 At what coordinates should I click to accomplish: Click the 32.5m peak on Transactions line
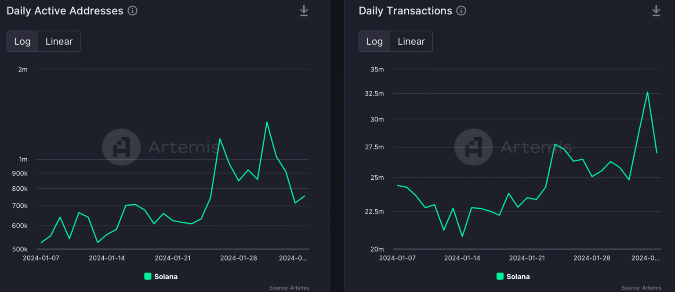(647, 92)
